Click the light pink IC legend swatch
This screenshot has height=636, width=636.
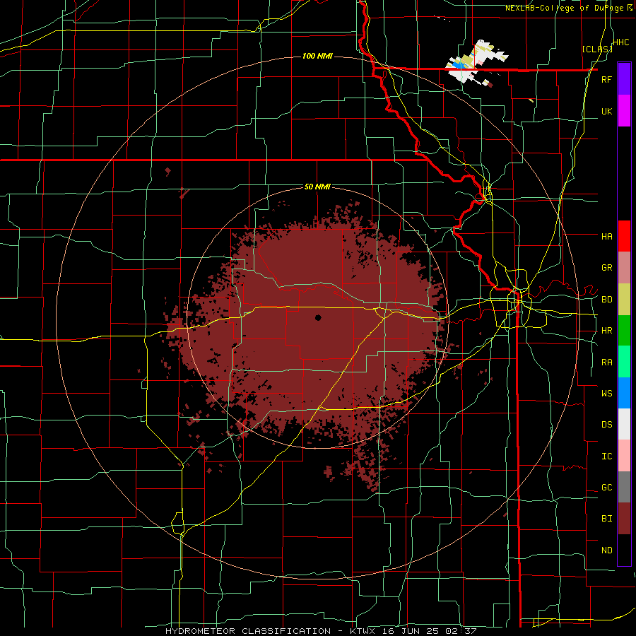pos(624,456)
